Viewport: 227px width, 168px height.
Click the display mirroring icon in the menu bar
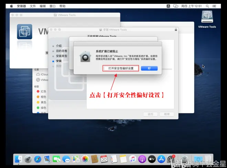tap(176, 6)
